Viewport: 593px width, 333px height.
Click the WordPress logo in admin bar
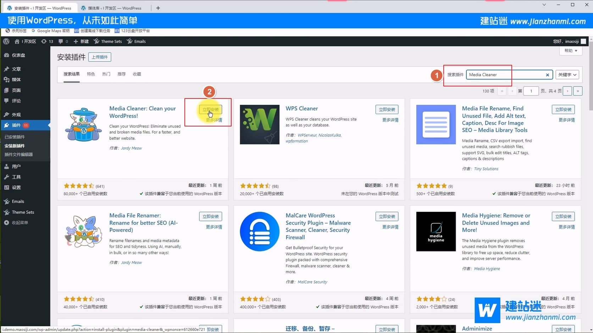[x=6, y=41]
